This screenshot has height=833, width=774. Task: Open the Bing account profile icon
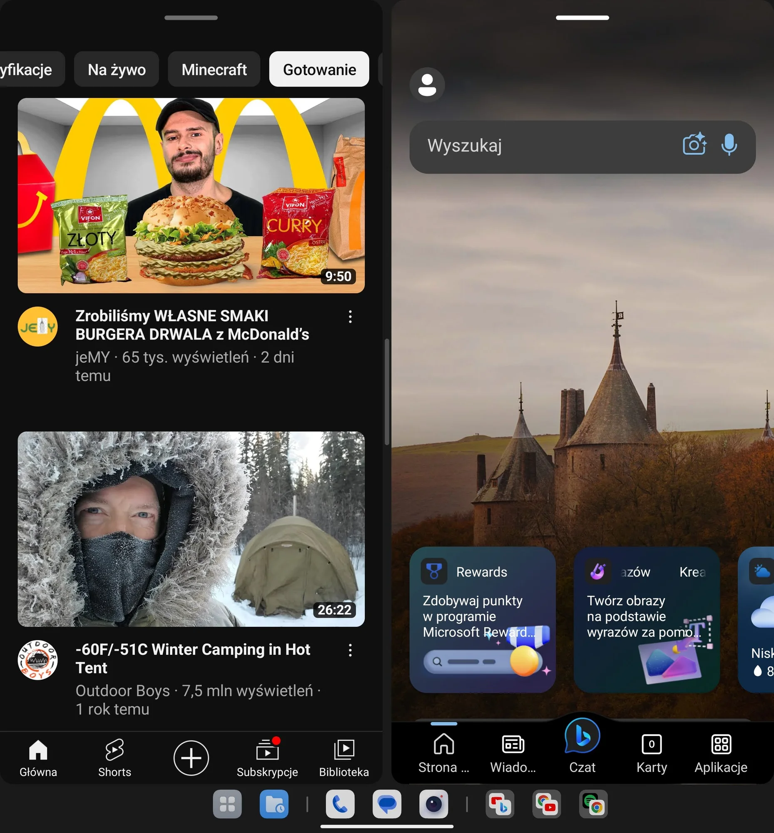427,85
